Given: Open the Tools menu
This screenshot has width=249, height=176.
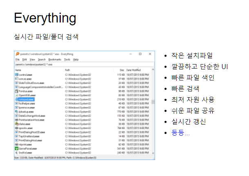Looking at the screenshot, I should coord(67,60).
